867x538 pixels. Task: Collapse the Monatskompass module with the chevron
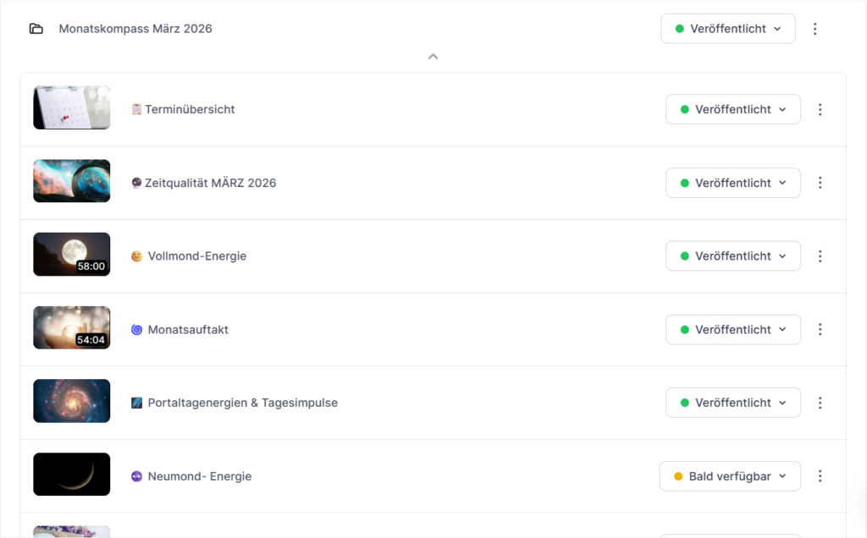433,57
